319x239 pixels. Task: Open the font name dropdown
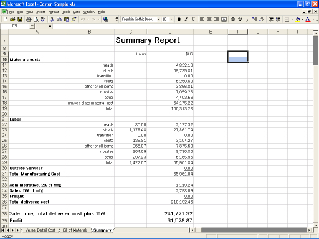[x=159, y=19]
